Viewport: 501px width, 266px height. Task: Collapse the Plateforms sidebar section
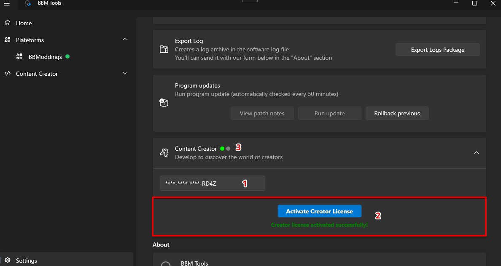(x=124, y=40)
